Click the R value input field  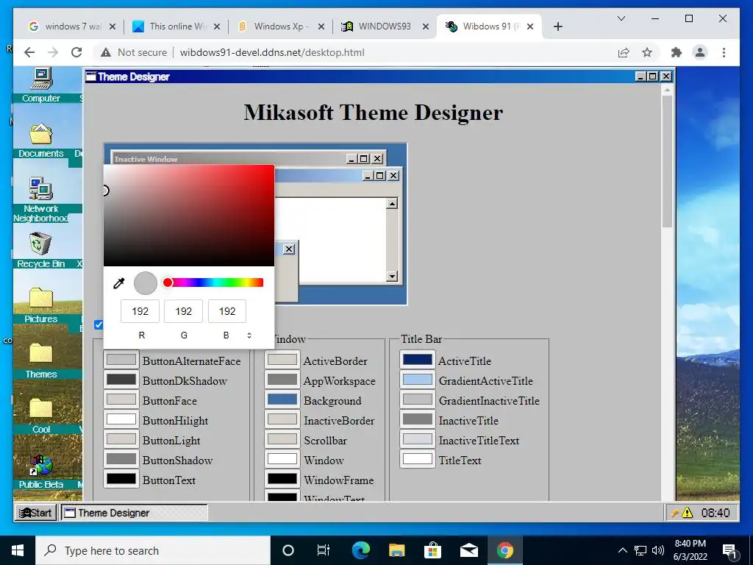[140, 311]
